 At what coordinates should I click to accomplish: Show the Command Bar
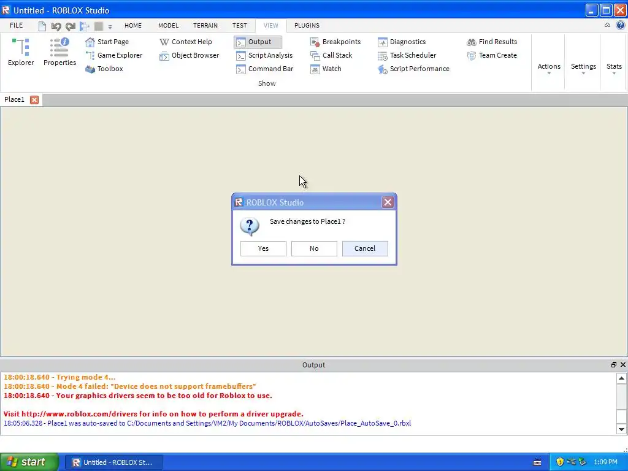[265, 69]
